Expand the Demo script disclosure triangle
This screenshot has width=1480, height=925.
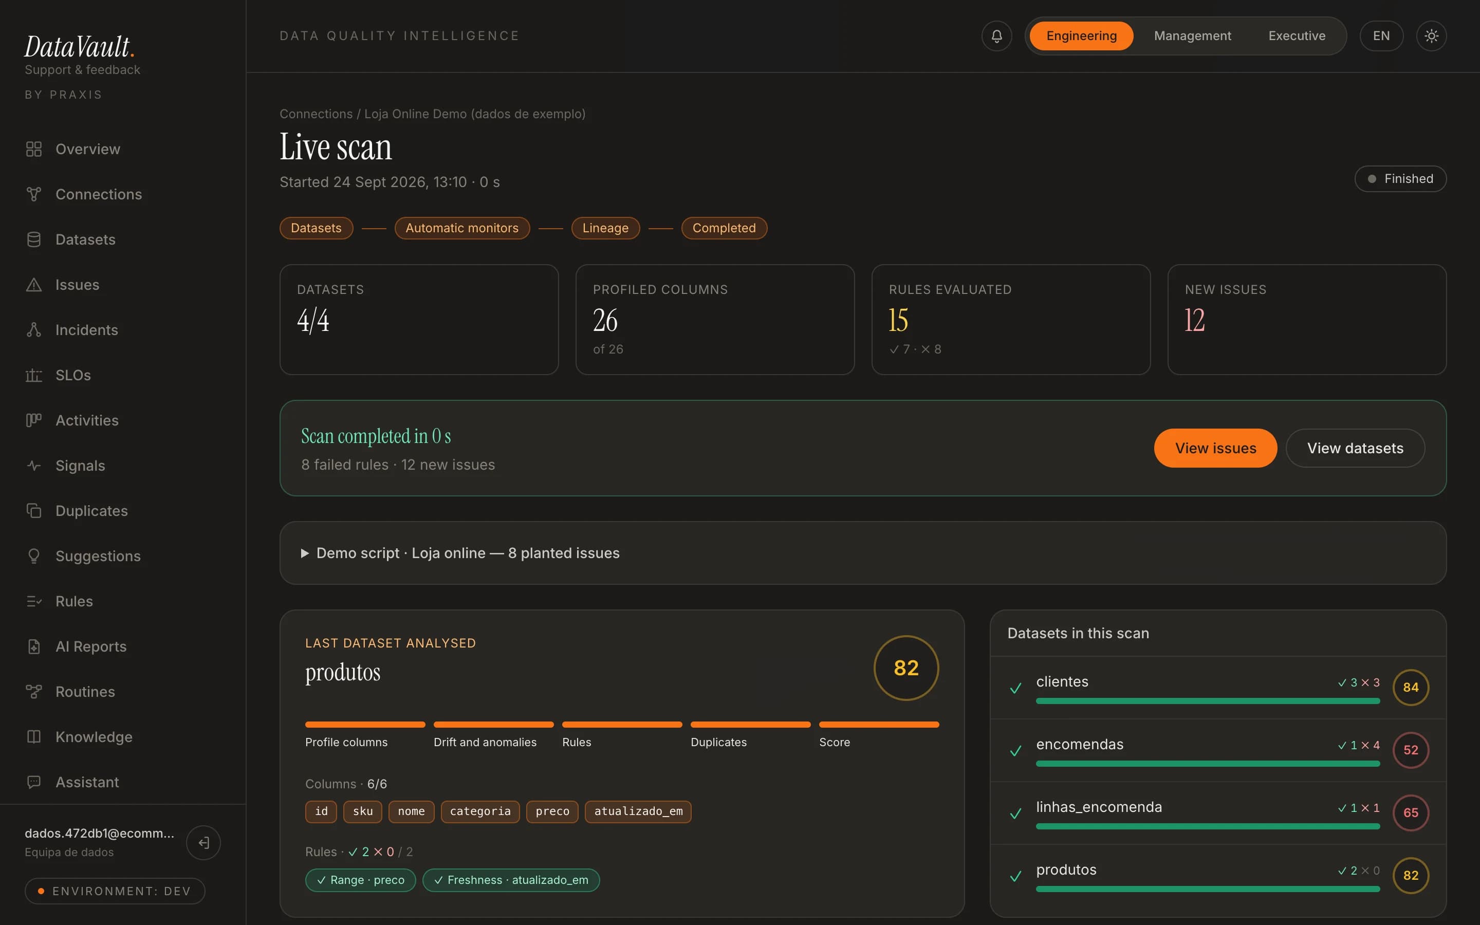305,553
